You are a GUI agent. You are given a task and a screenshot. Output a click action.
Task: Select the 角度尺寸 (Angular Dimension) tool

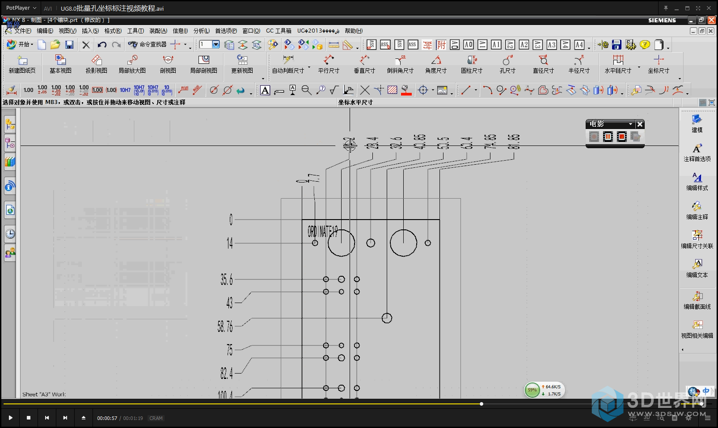point(436,64)
